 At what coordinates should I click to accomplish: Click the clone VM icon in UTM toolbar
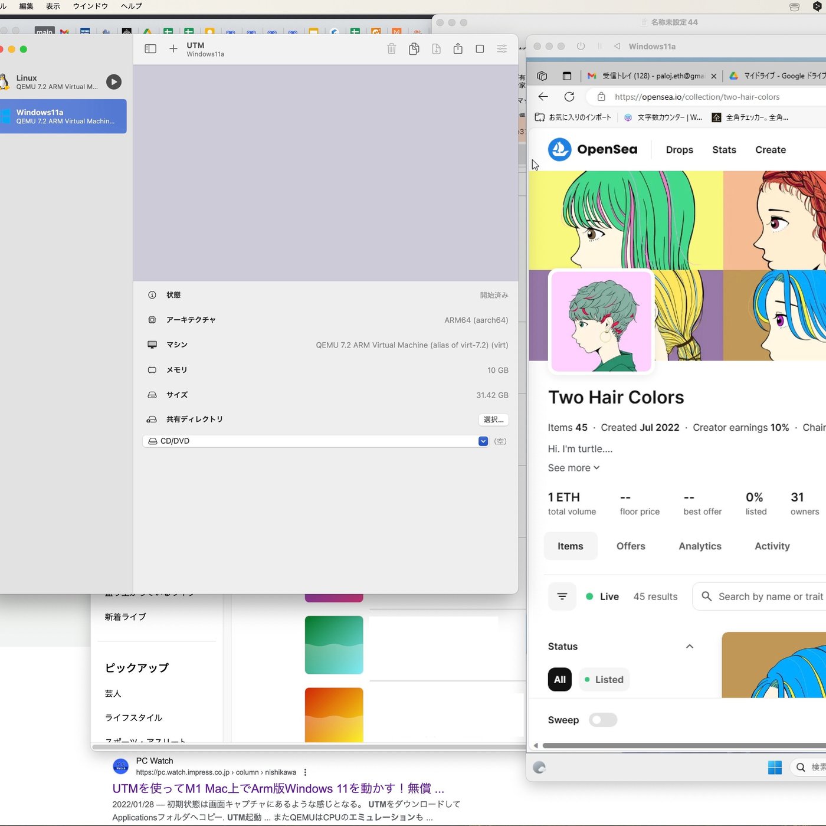[x=414, y=49]
